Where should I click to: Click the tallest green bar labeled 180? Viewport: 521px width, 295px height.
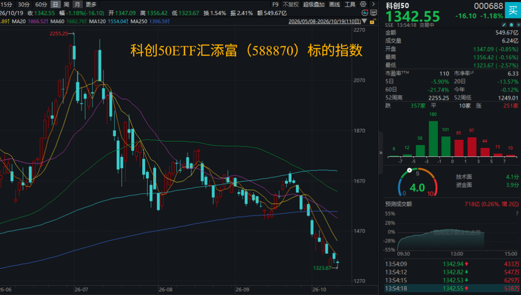click(433, 139)
